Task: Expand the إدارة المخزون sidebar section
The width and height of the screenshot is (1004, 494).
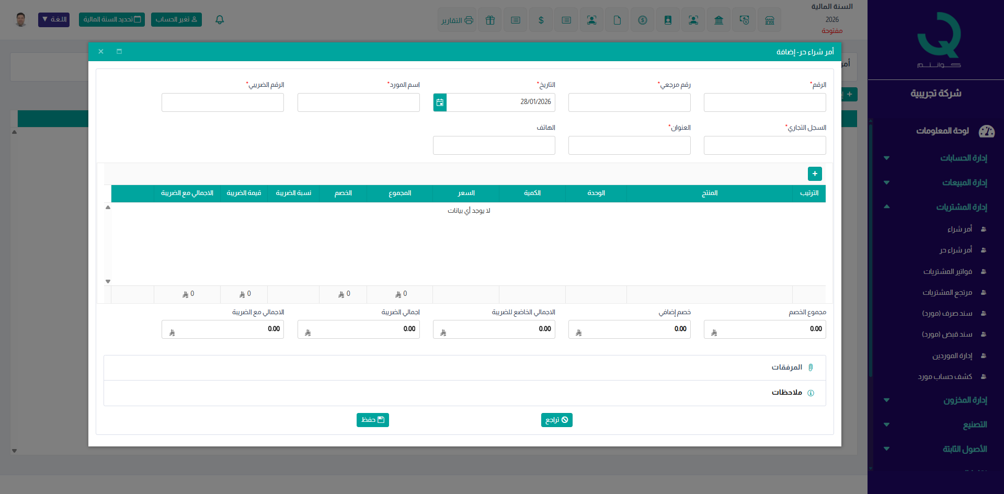Action: 965,400
